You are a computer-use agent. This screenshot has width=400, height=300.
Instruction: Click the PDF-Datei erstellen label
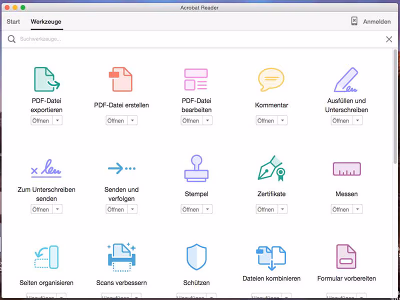[x=121, y=105]
